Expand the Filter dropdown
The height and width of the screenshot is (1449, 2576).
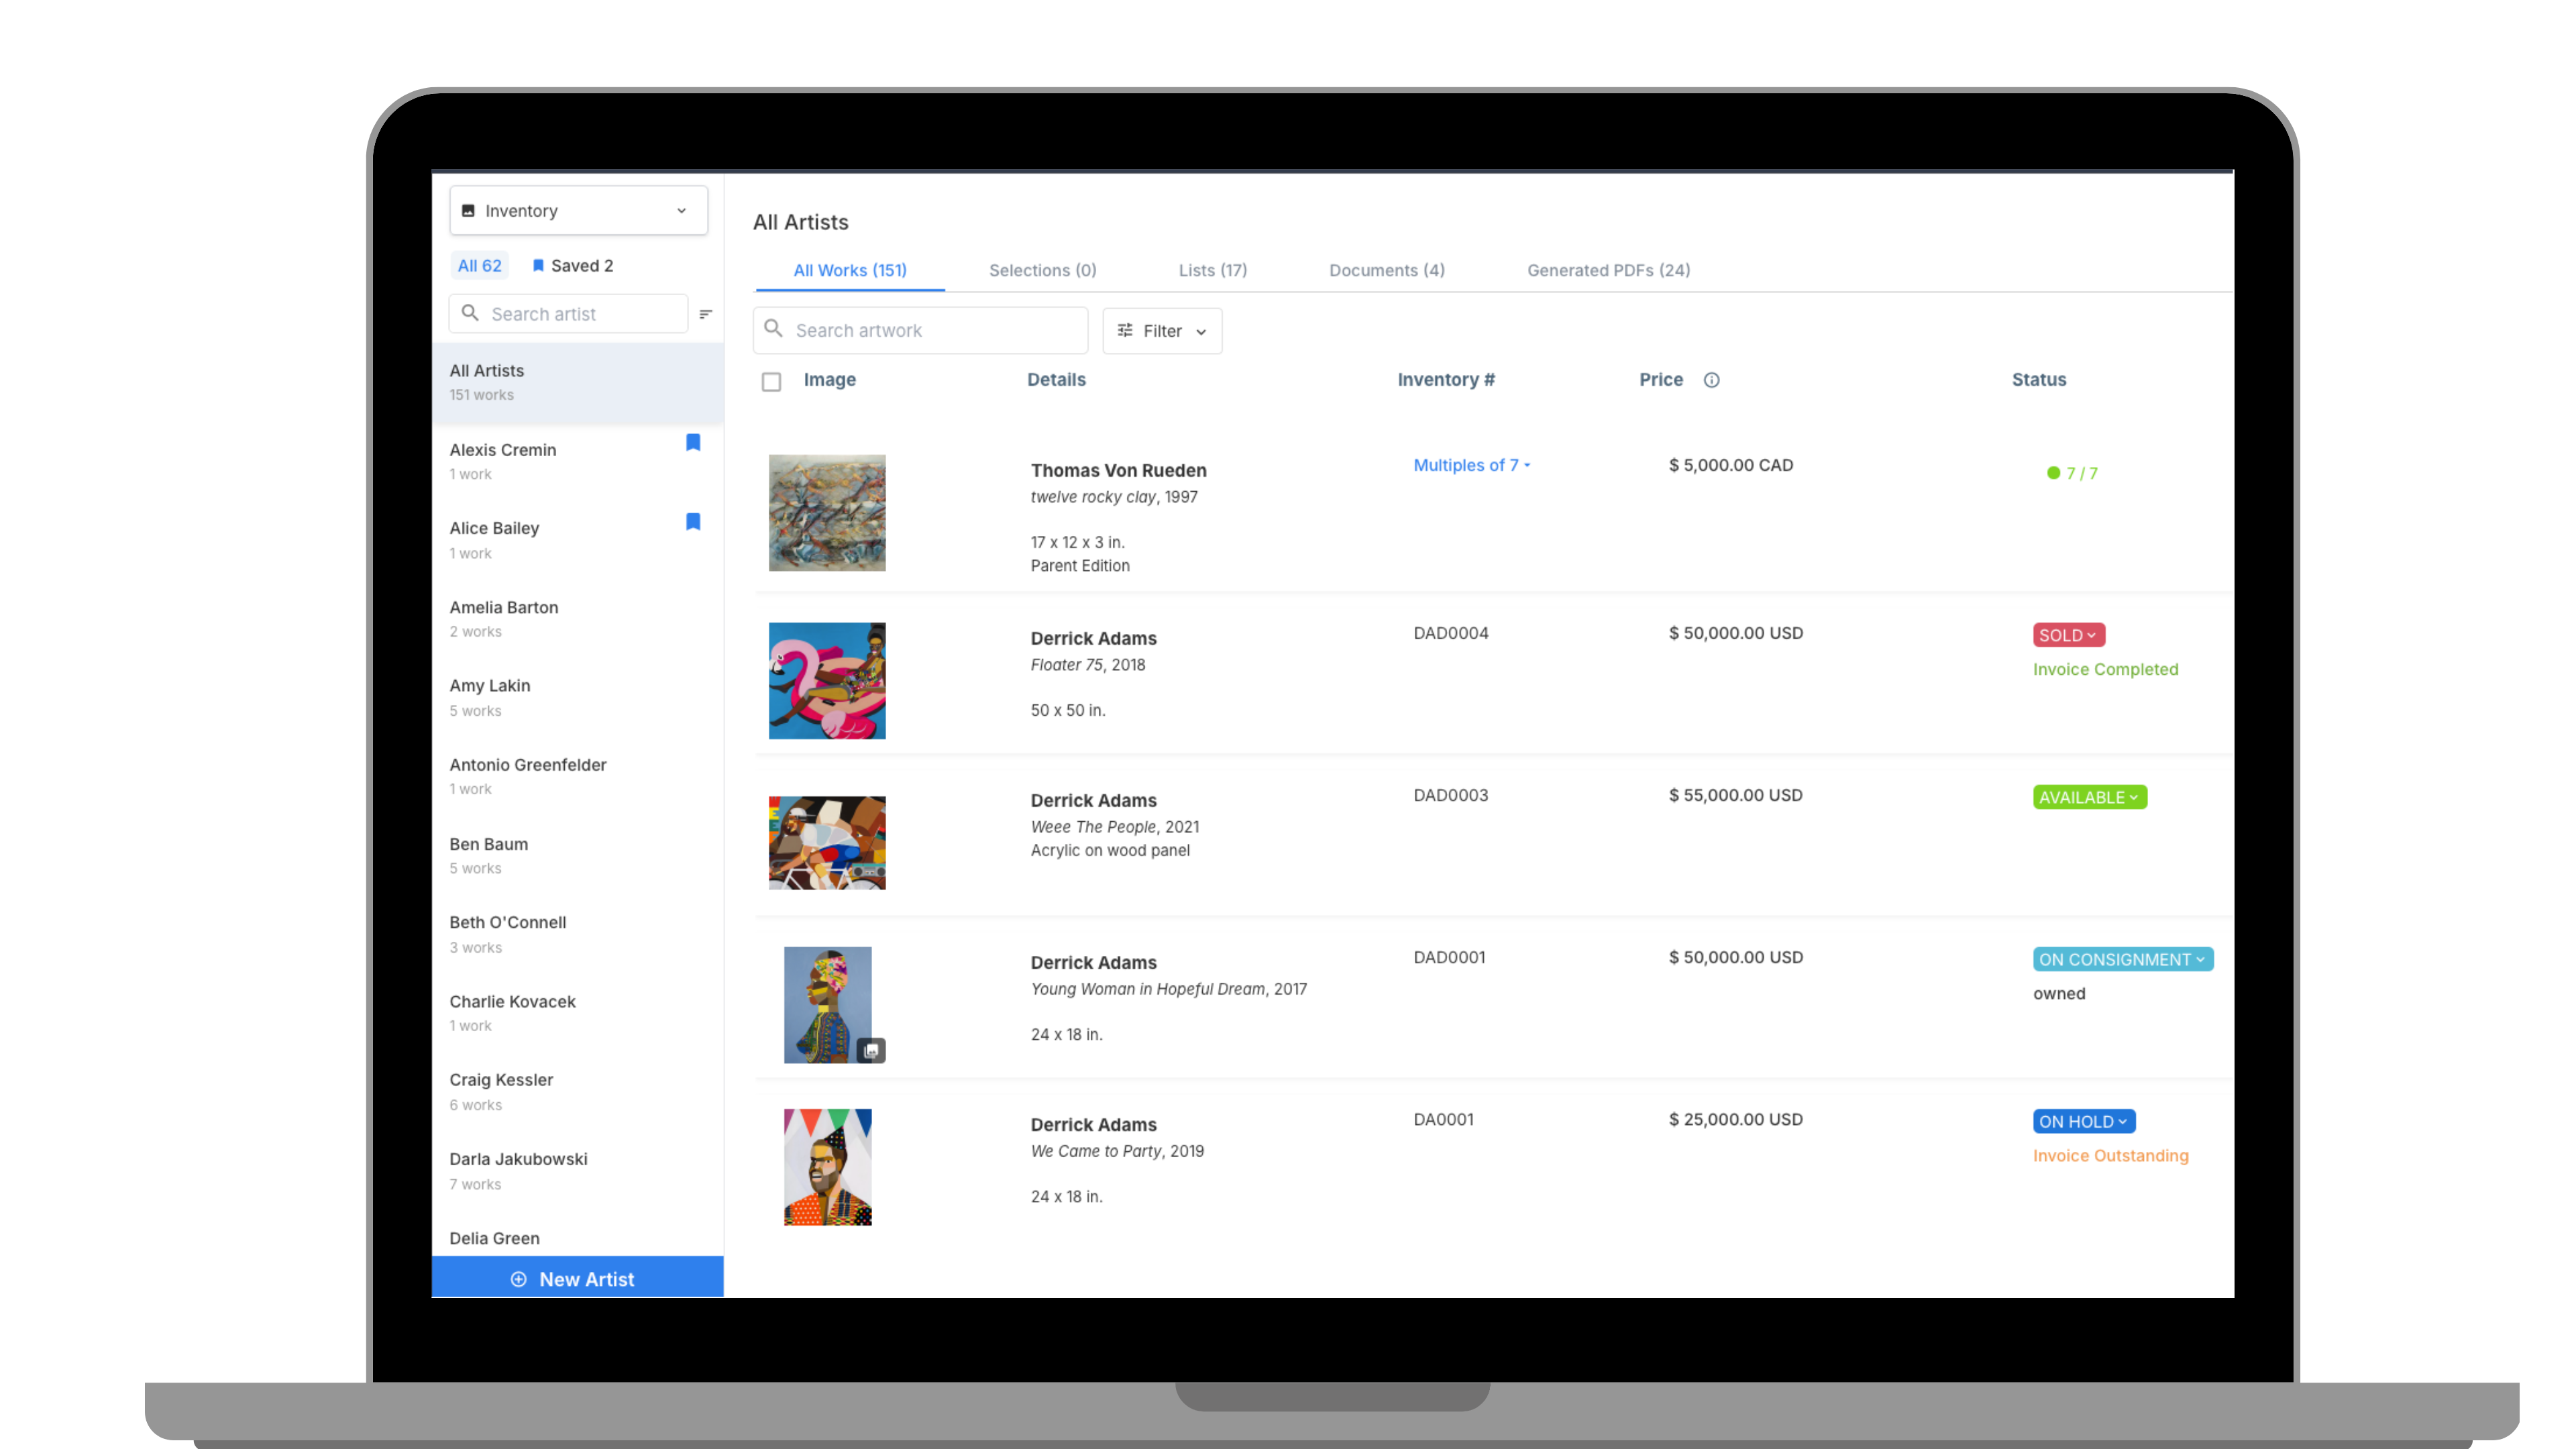click(1161, 331)
